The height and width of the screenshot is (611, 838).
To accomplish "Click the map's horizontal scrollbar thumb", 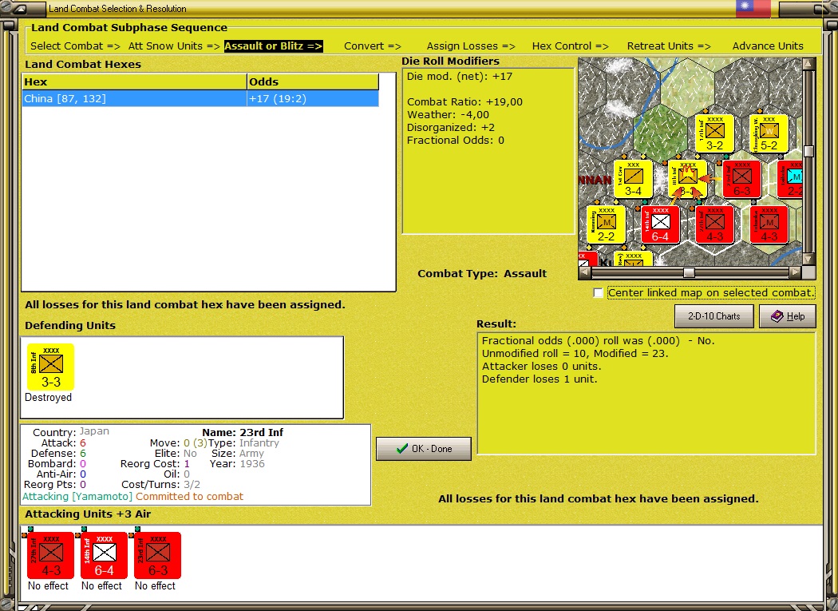I will tap(689, 272).
